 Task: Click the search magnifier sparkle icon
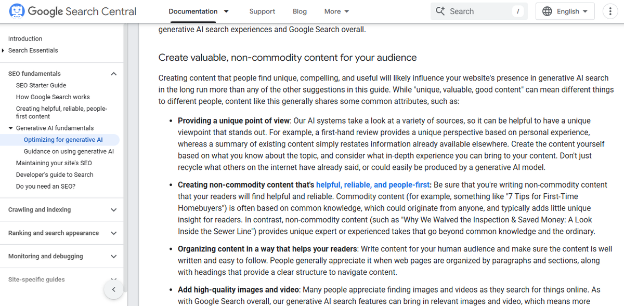point(440,11)
